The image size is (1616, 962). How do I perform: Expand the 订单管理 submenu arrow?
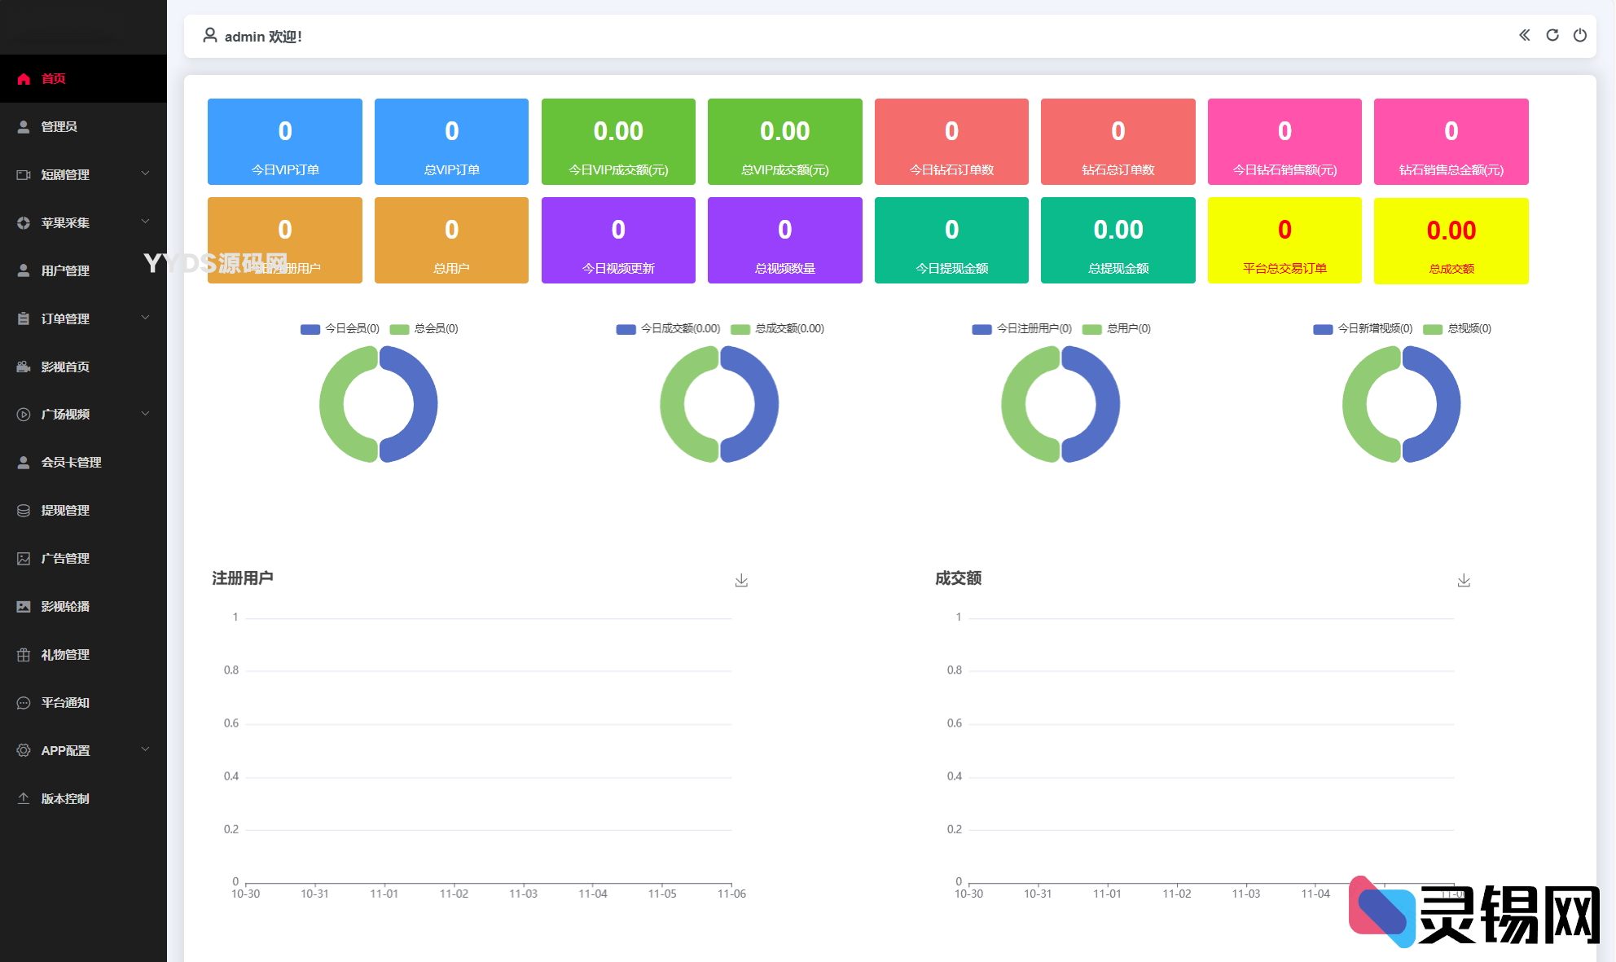tap(145, 318)
